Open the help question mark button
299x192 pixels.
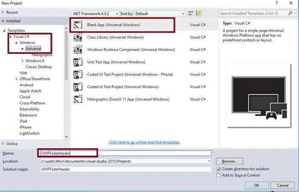coord(276,3)
